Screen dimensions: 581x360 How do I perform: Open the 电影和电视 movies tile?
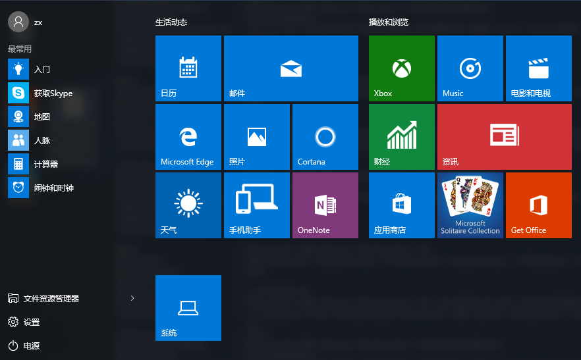click(x=539, y=68)
